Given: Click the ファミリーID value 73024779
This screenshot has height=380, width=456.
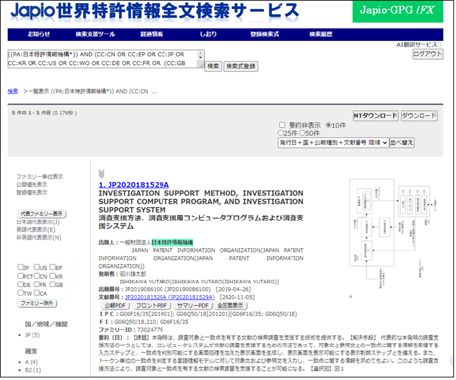Looking at the screenshot, I should [x=150, y=331].
